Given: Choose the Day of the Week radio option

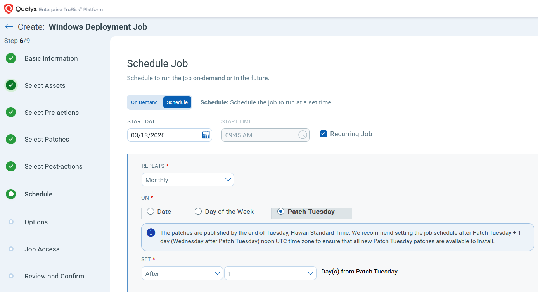Looking at the screenshot, I should pos(198,212).
